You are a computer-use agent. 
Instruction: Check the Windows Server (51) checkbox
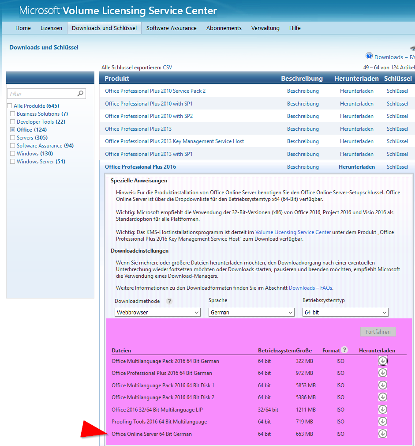[12, 162]
